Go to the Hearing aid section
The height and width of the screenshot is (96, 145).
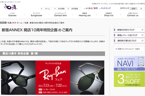pos(84,14)
